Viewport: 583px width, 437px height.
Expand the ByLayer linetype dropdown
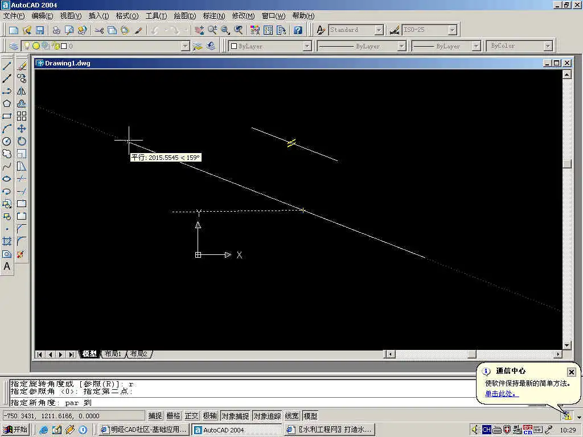(401, 46)
